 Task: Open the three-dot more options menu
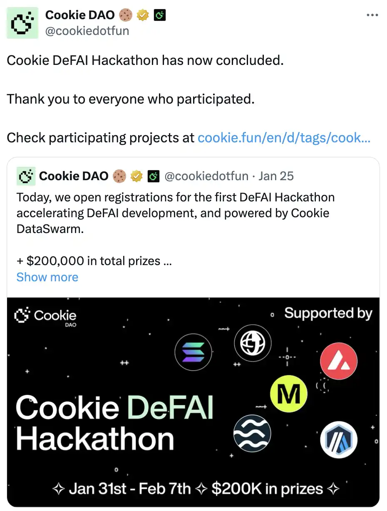[x=372, y=15]
